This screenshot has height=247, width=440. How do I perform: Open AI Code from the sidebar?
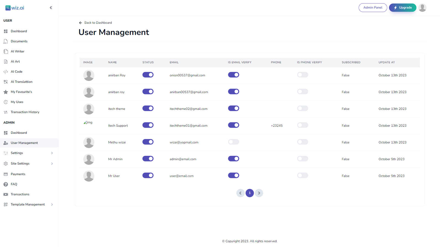(16, 71)
